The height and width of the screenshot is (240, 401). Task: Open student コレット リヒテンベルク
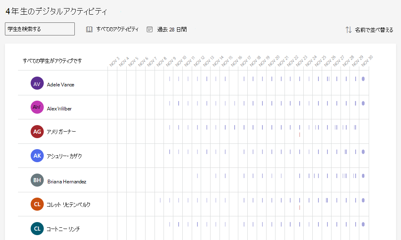click(68, 205)
